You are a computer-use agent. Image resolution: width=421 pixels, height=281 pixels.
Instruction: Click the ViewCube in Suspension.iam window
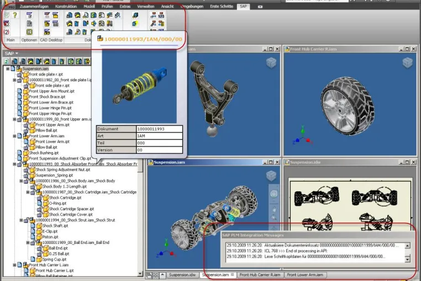click(x=271, y=176)
